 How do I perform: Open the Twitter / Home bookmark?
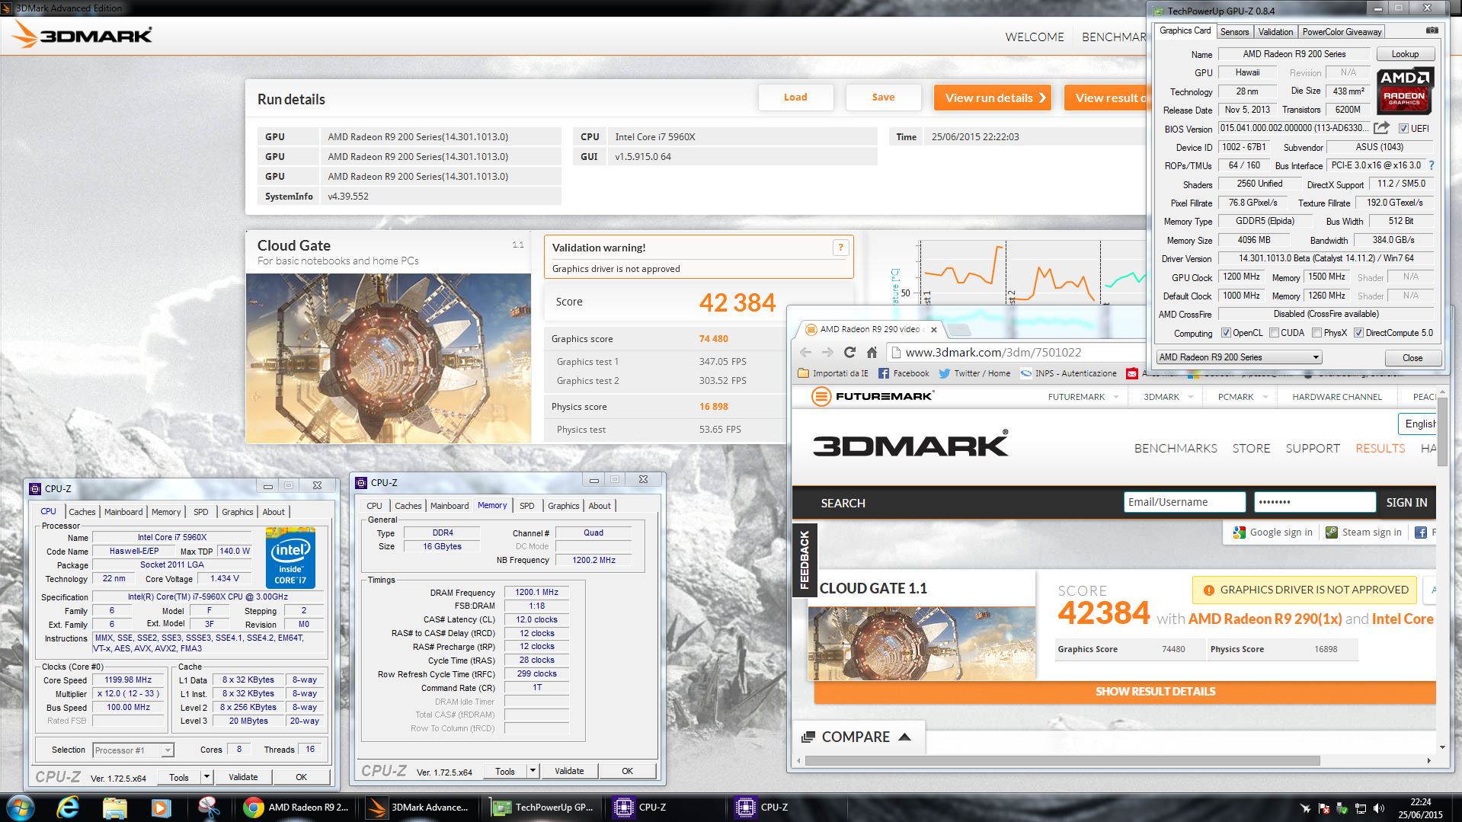coord(974,373)
